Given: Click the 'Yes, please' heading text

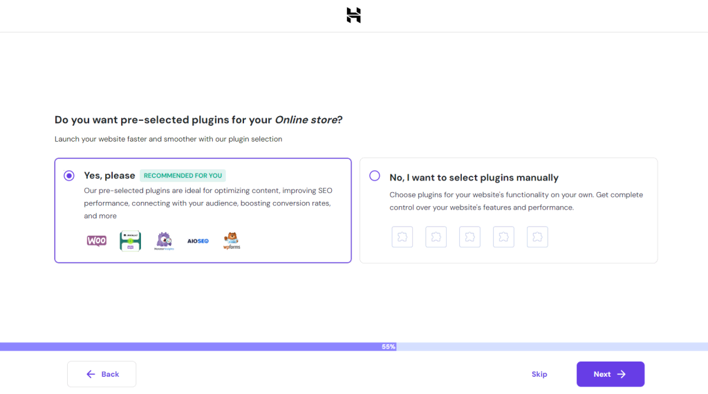Looking at the screenshot, I should point(109,176).
